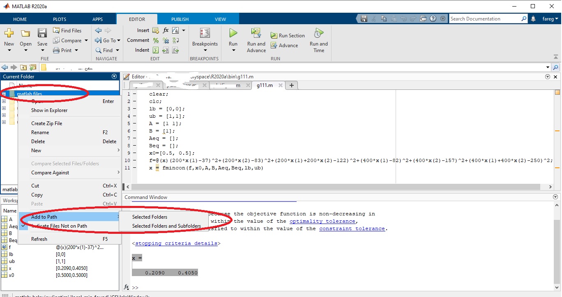Open Current Folder panel actions menu

114,76
